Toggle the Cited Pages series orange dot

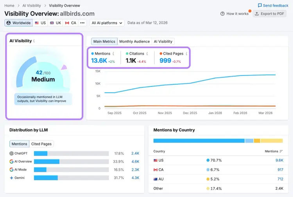[161, 54]
